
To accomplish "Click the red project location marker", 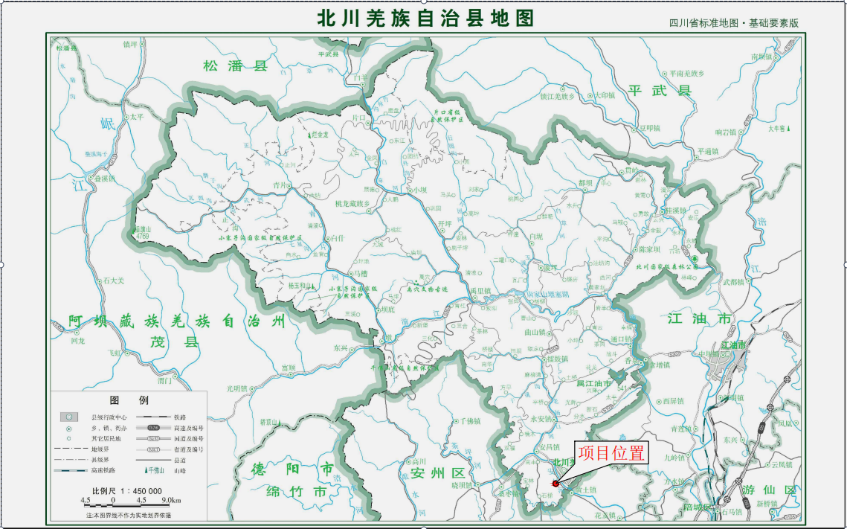I will (555, 483).
